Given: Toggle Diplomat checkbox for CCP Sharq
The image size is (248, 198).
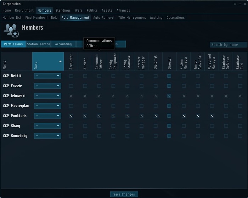Looking at the screenshot, I should pos(156,126).
